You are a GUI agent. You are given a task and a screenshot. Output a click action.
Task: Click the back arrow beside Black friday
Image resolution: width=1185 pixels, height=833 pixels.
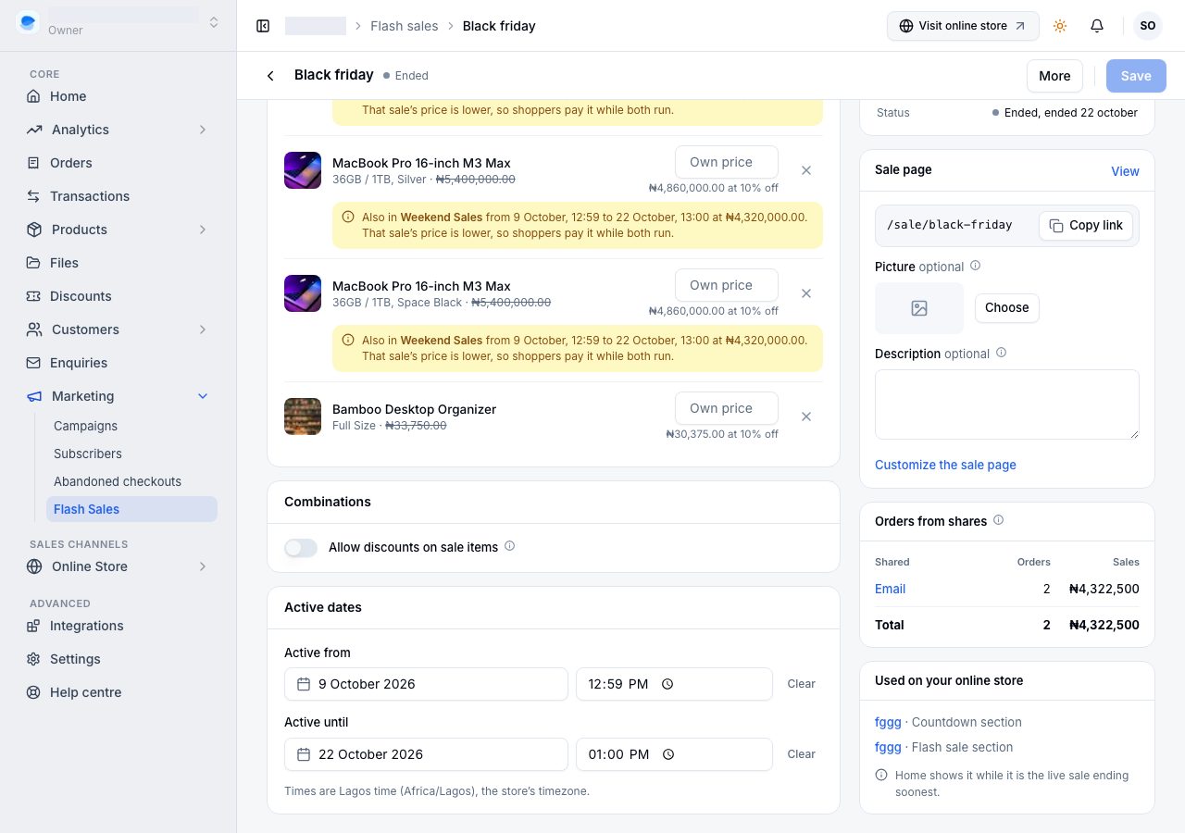270,76
